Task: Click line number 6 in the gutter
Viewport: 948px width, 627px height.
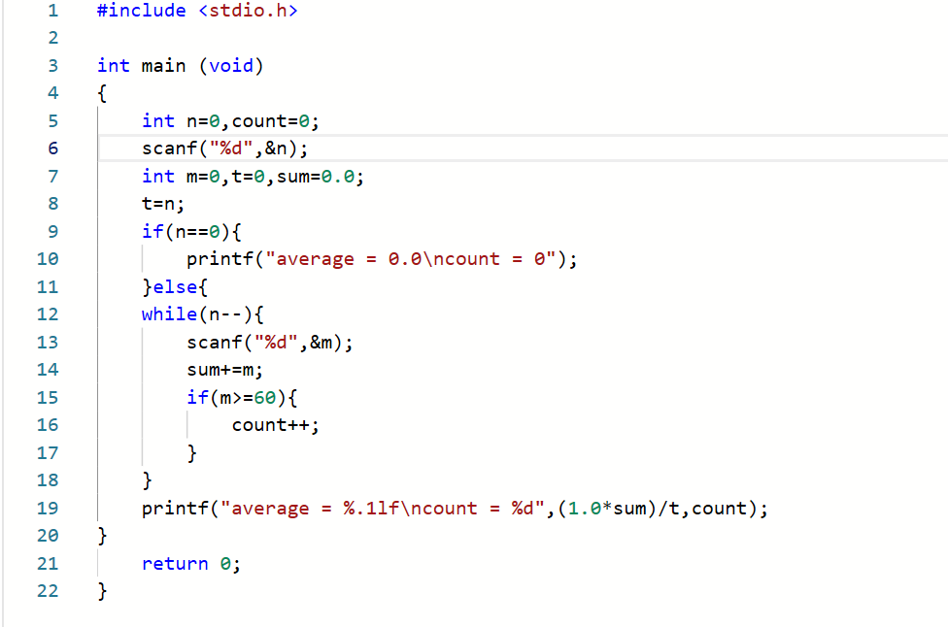Action: click(53, 148)
